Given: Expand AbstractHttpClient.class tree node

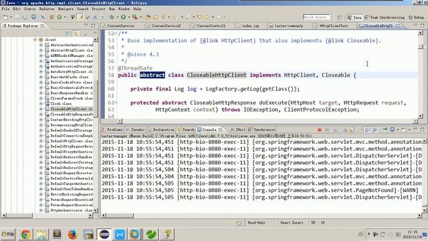Looking at the screenshot, I should [x=41, y=50].
